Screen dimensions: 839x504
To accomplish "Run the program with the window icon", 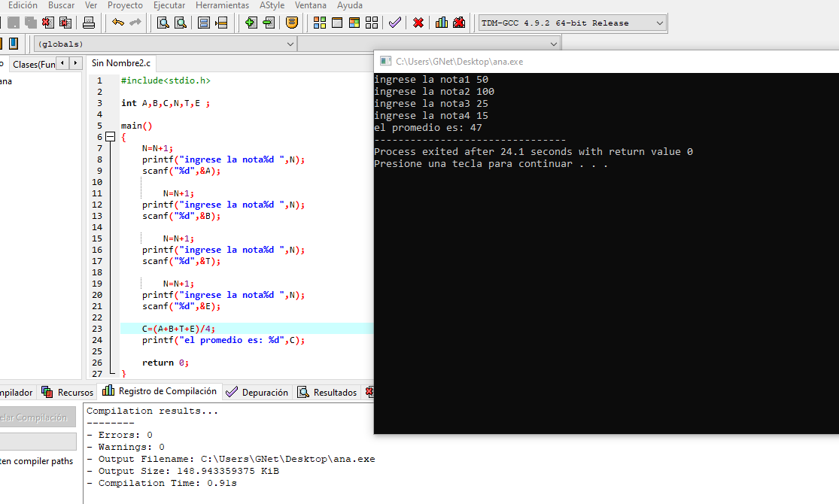I will (337, 23).
